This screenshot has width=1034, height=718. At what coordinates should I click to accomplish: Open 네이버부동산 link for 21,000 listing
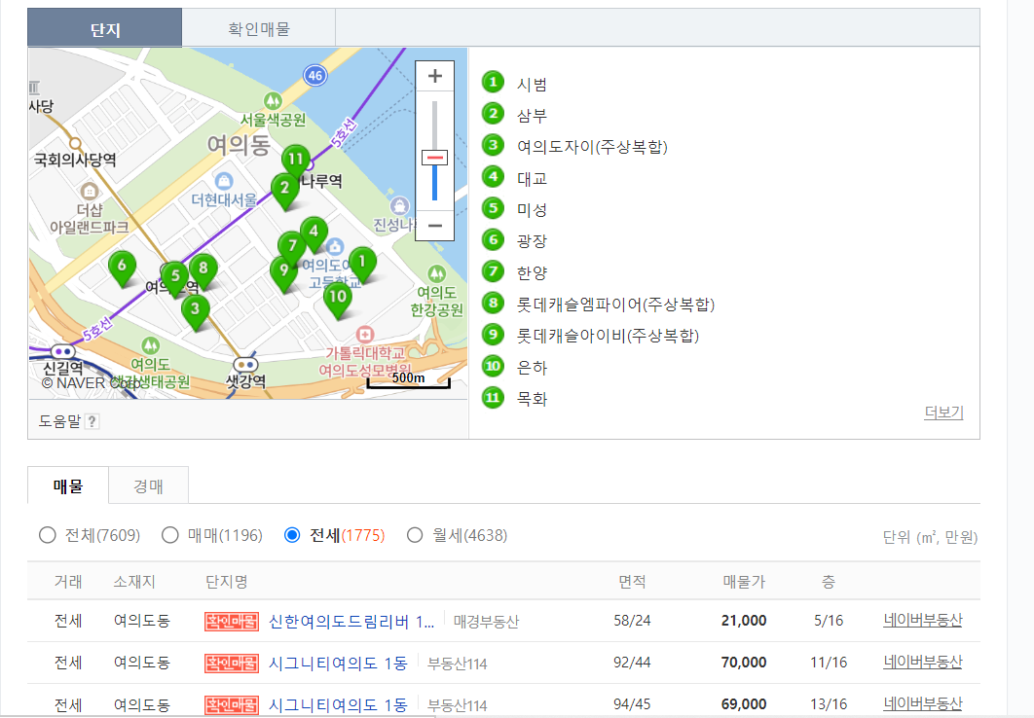[x=923, y=620]
